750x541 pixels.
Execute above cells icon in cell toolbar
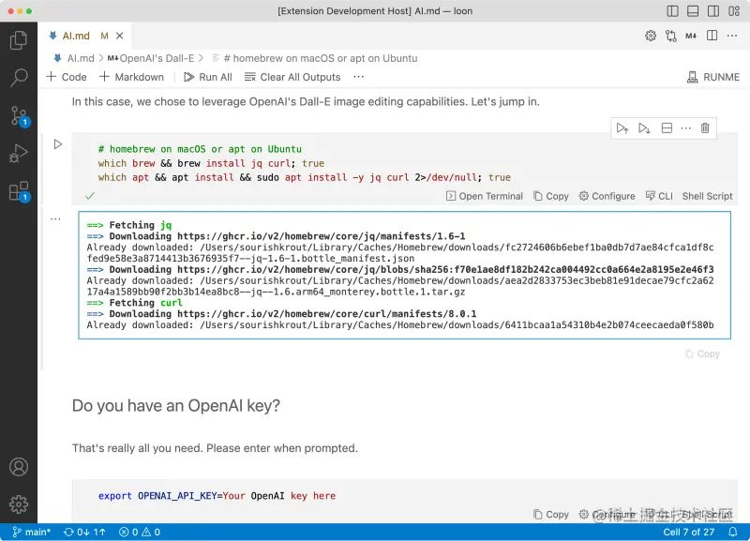(x=622, y=128)
